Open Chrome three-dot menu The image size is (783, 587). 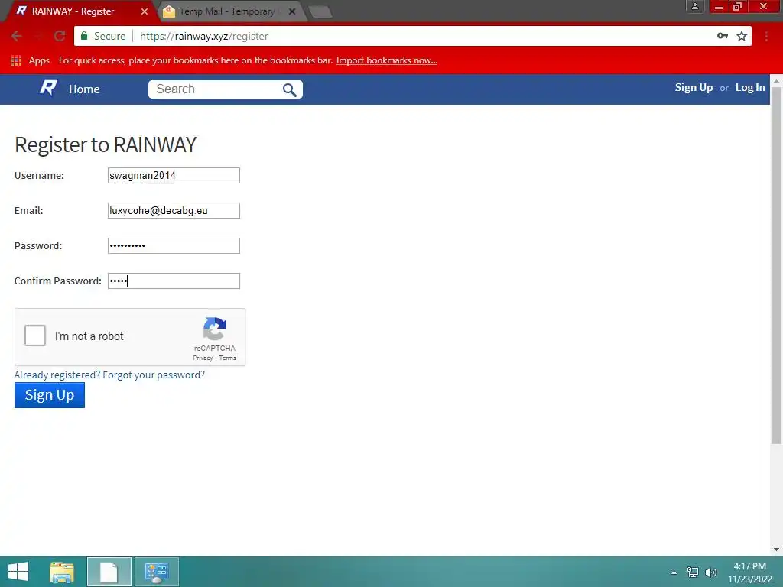point(766,36)
